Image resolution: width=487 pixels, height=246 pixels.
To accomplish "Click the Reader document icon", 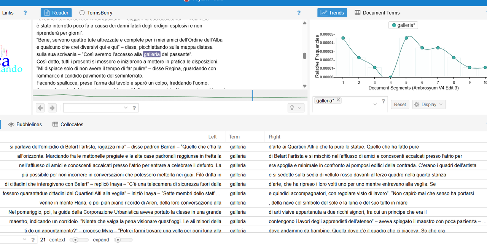I will click(x=47, y=13).
